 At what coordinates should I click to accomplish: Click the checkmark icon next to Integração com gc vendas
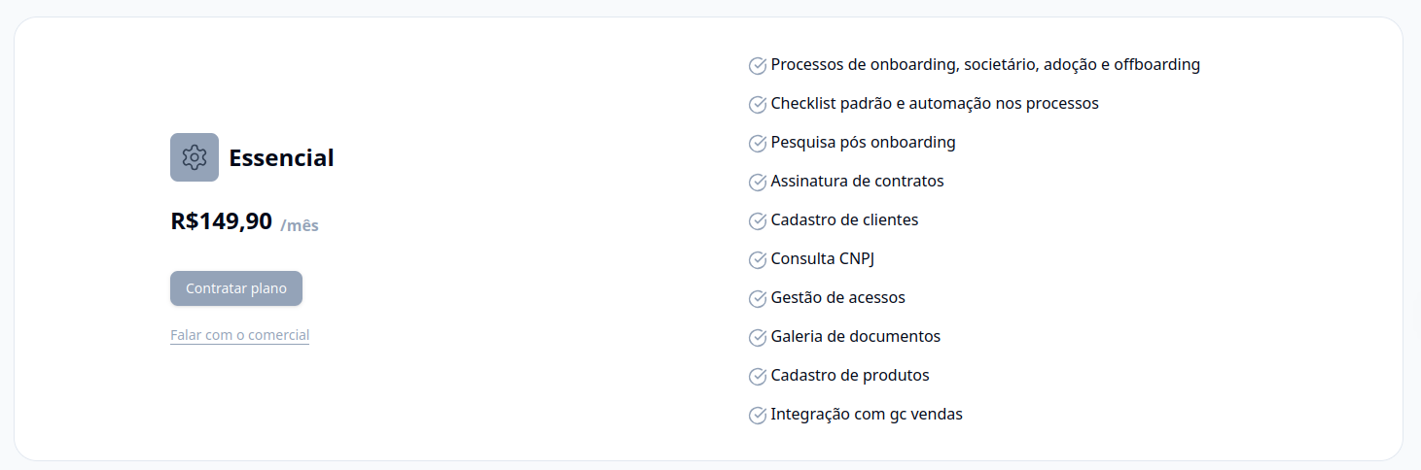[758, 416]
